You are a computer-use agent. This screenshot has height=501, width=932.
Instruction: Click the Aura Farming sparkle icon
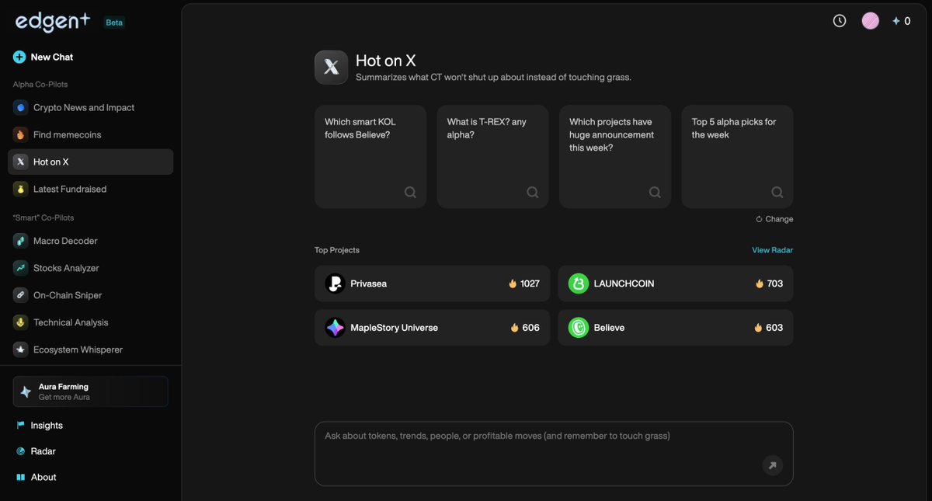pyautogui.click(x=26, y=391)
